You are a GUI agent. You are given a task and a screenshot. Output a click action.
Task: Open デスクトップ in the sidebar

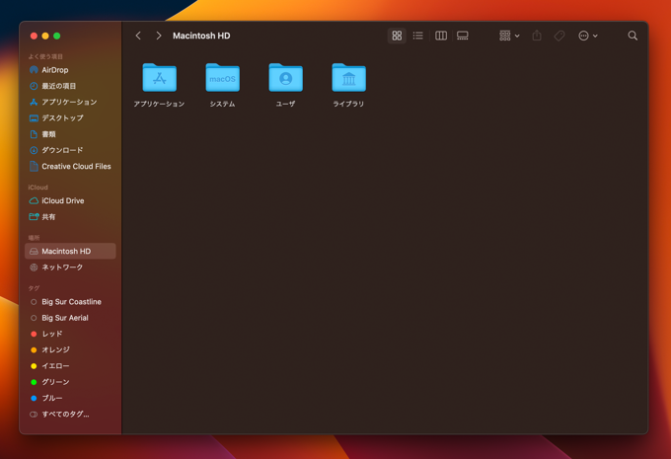tap(70, 117)
